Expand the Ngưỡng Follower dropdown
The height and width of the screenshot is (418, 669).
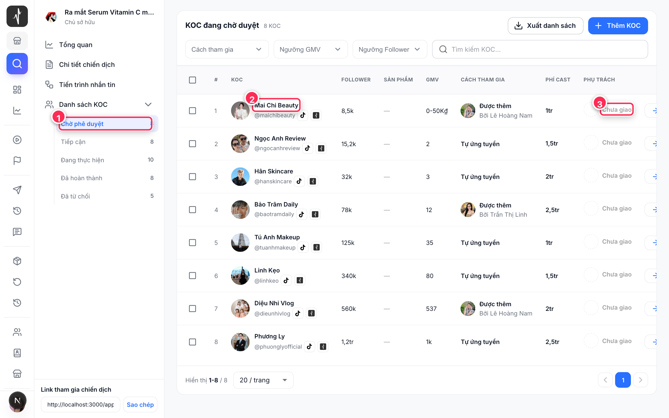tap(390, 50)
